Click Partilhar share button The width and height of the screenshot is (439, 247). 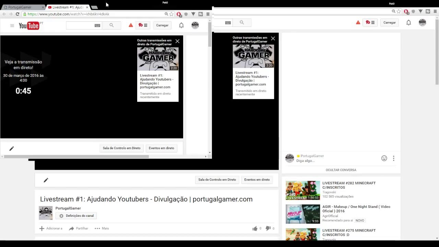pos(79,228)
